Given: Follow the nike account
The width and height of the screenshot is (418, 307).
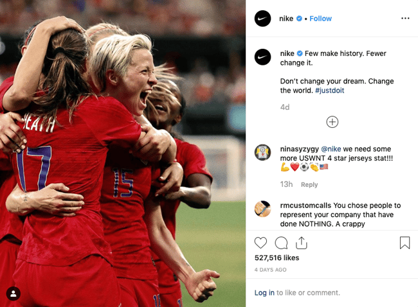Looking at the screenshot, I should (x=320, y=19).
